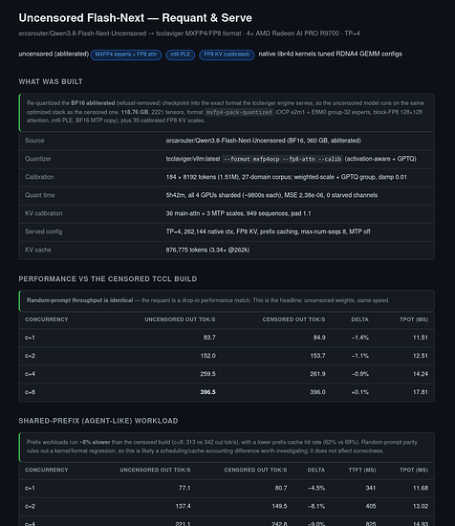The width and height of the screenshot is (455, 526).
Task: Click the Random-prompt throughput is identical callout
Action: [x=227, y=300]
